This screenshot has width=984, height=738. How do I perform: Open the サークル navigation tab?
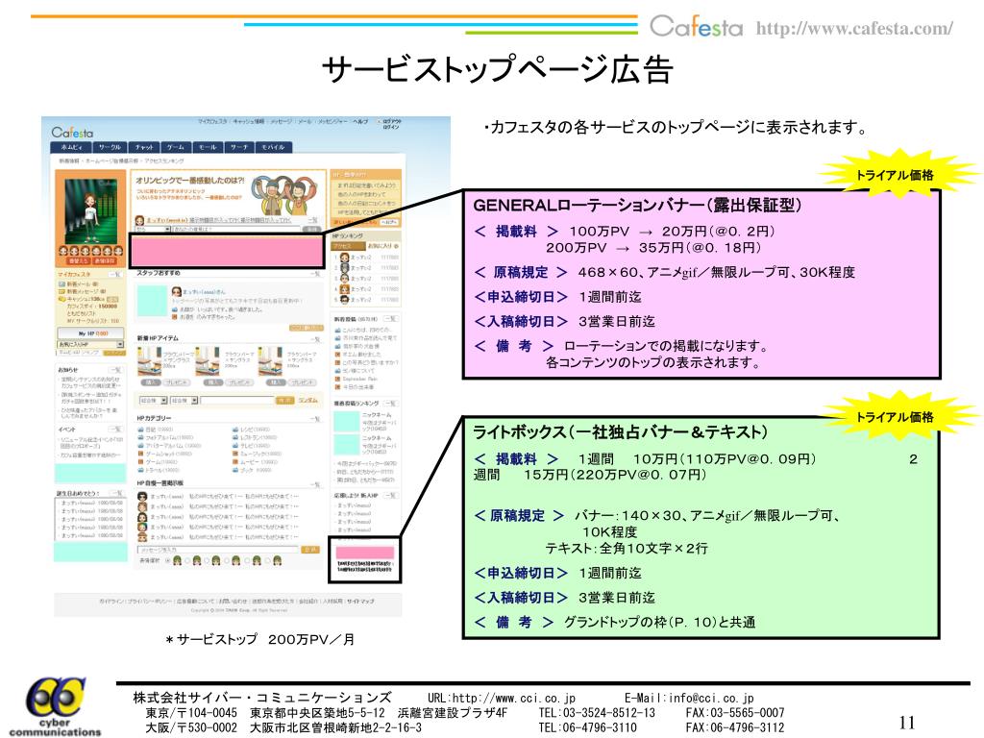click(x=110, y=147)
